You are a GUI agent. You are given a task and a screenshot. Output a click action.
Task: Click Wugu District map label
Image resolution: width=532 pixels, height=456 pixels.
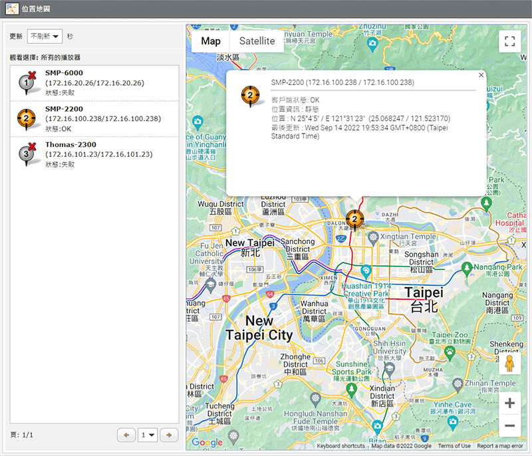[x=221, y=208]
